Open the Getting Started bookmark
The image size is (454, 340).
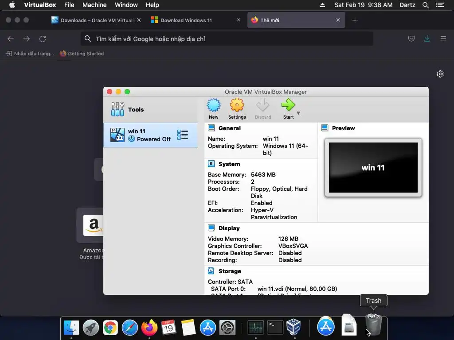point(82,54)
